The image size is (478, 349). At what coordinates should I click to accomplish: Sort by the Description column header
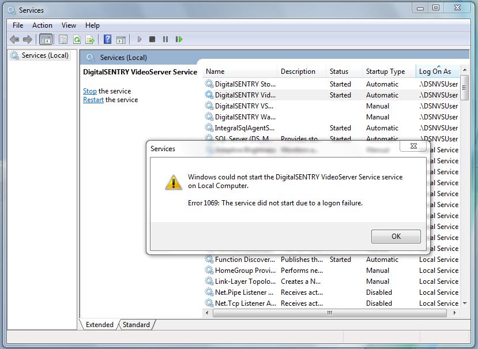click(x=301, y=72)
